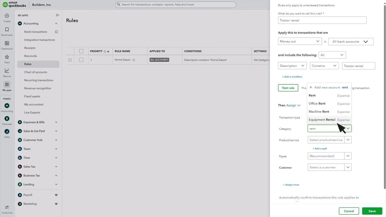Grab the Home Depot row drag handle
Image resolution: width=386 pixels, height=217 pixels.
click(70, 60)
